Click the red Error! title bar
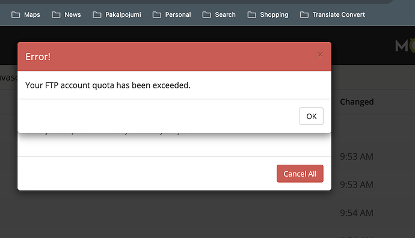Viewport: 415px width, 238px height. [x=174, y=56]
